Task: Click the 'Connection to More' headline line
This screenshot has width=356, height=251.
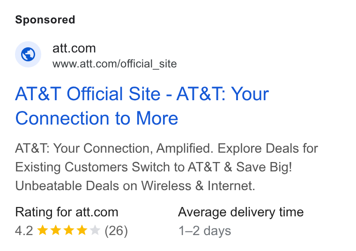Action: tap(96, 118)
